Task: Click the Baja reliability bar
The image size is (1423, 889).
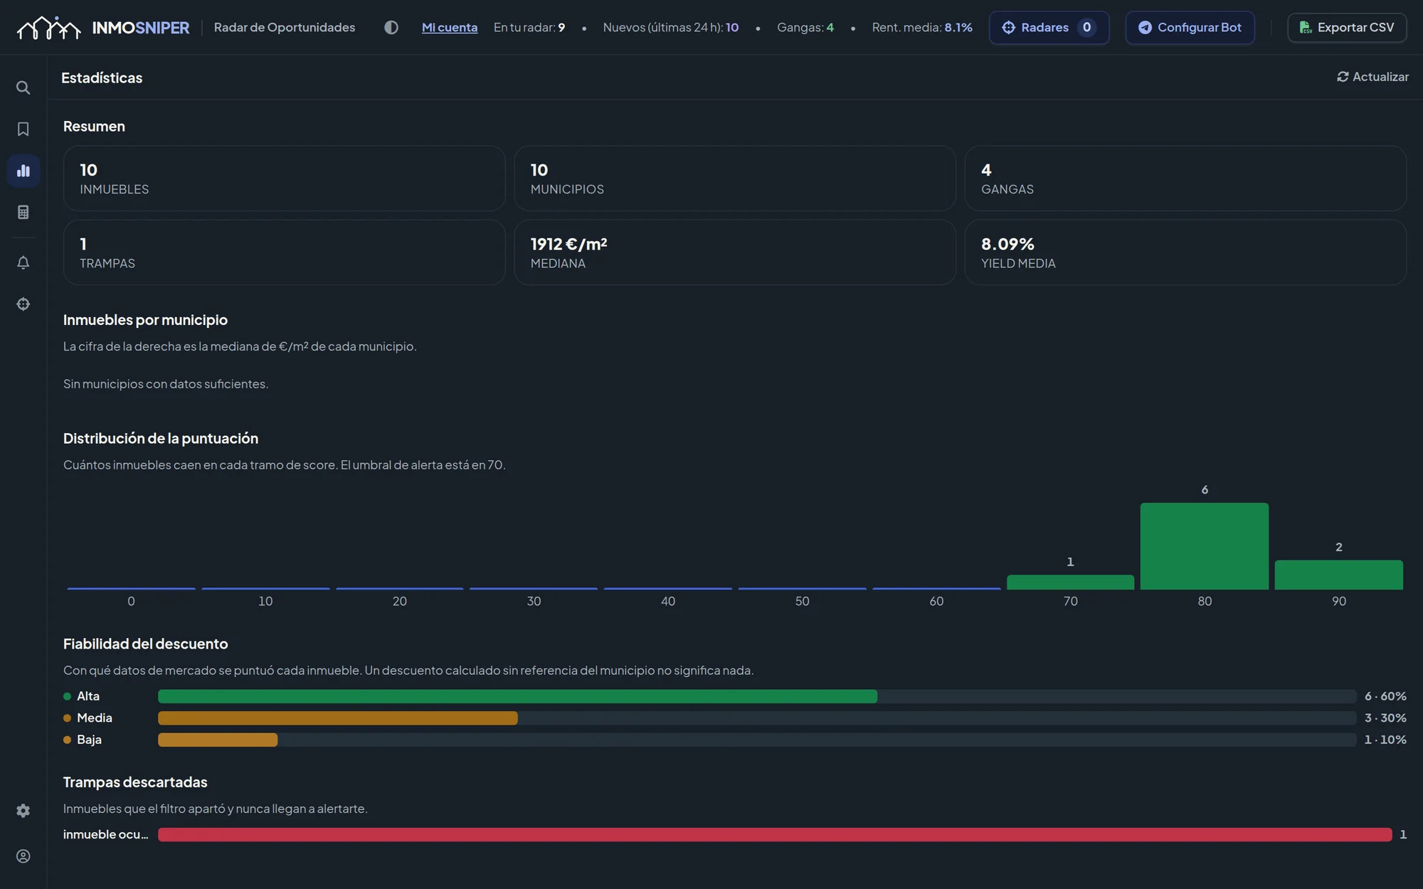Action: (218, 740)
